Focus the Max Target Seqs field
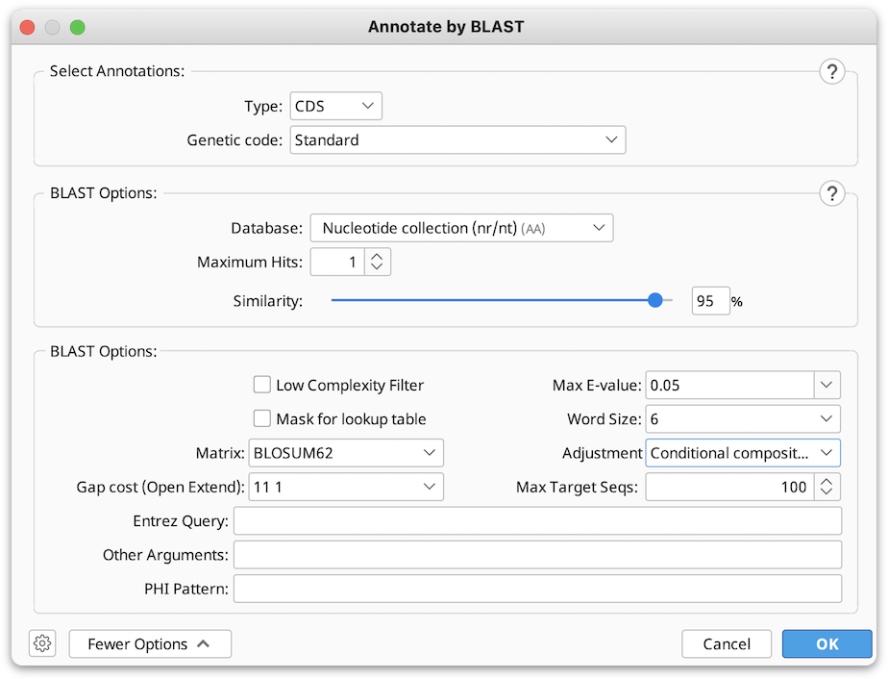888x679 pixels. [730, 487]
